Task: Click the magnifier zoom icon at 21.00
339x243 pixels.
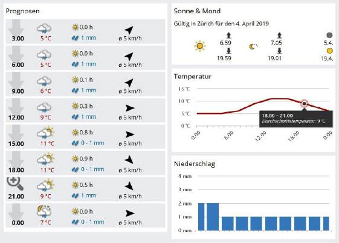Action: pos(15,184)
